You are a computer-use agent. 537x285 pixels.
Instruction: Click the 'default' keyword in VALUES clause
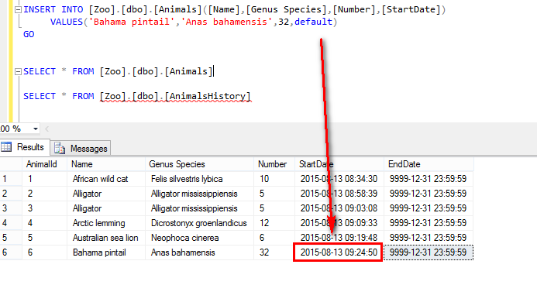[x=313, y=22]
